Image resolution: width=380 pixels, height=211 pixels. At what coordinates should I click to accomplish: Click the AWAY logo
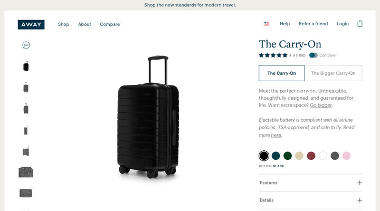coord(31,24)
